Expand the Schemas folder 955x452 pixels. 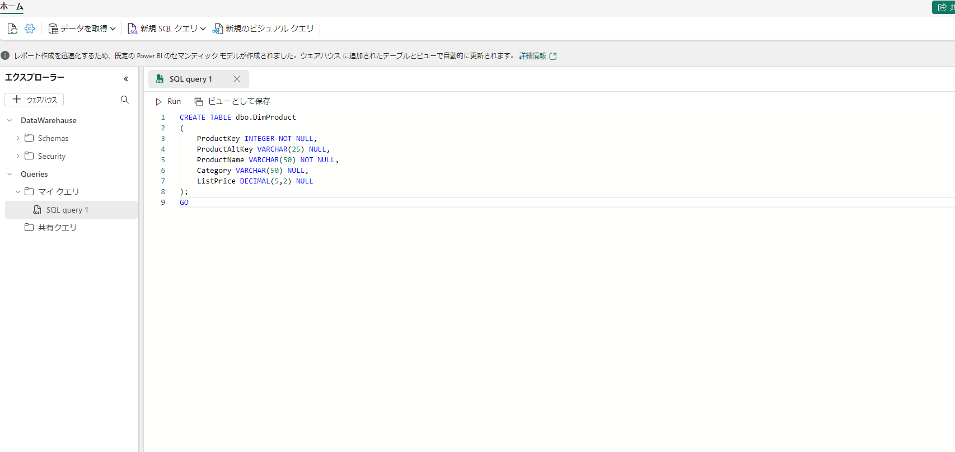pos(18,138)
